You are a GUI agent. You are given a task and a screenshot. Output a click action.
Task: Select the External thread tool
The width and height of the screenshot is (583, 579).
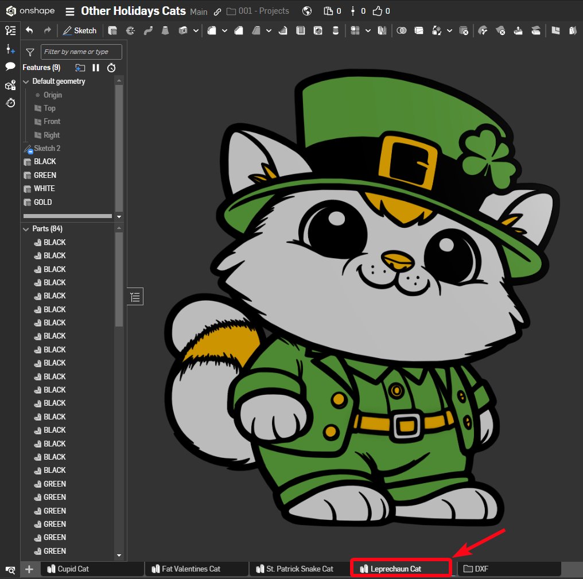[x=335, y=30]
